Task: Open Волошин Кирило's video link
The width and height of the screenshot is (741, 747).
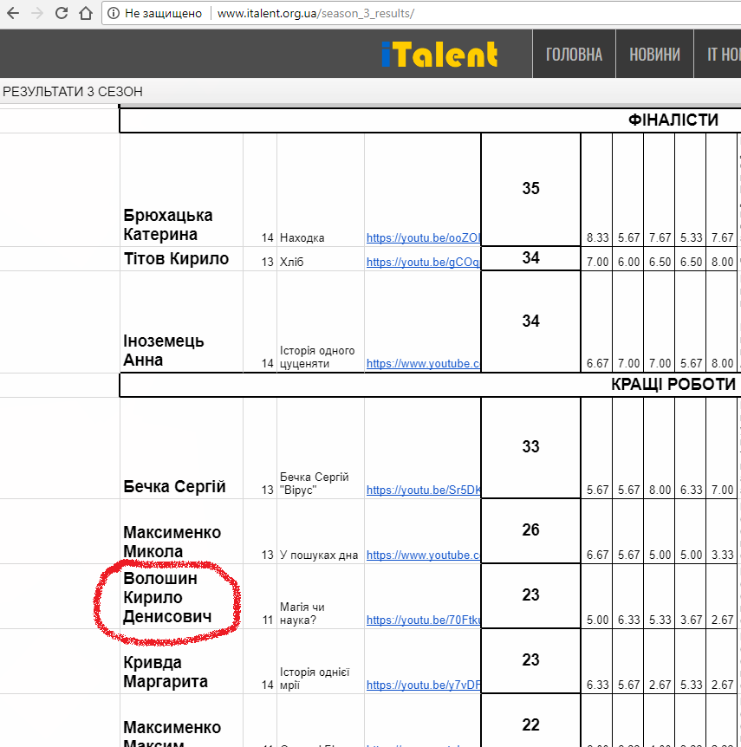Action: pos(423,620)
